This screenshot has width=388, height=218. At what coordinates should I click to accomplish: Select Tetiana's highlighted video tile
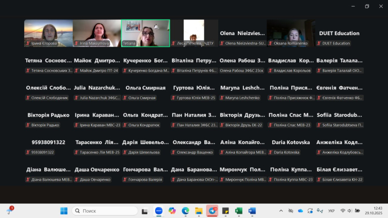pyautogui.click(x=145, y=33)
